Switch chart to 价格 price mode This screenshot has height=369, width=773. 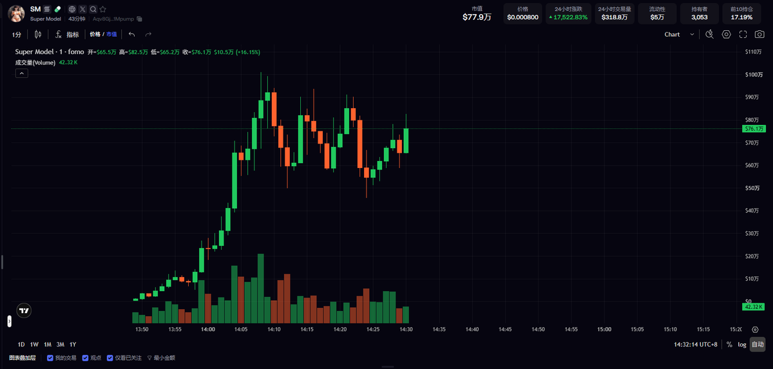95,34
